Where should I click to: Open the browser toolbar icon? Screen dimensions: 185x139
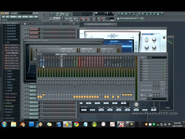click(x=130, y=14)
